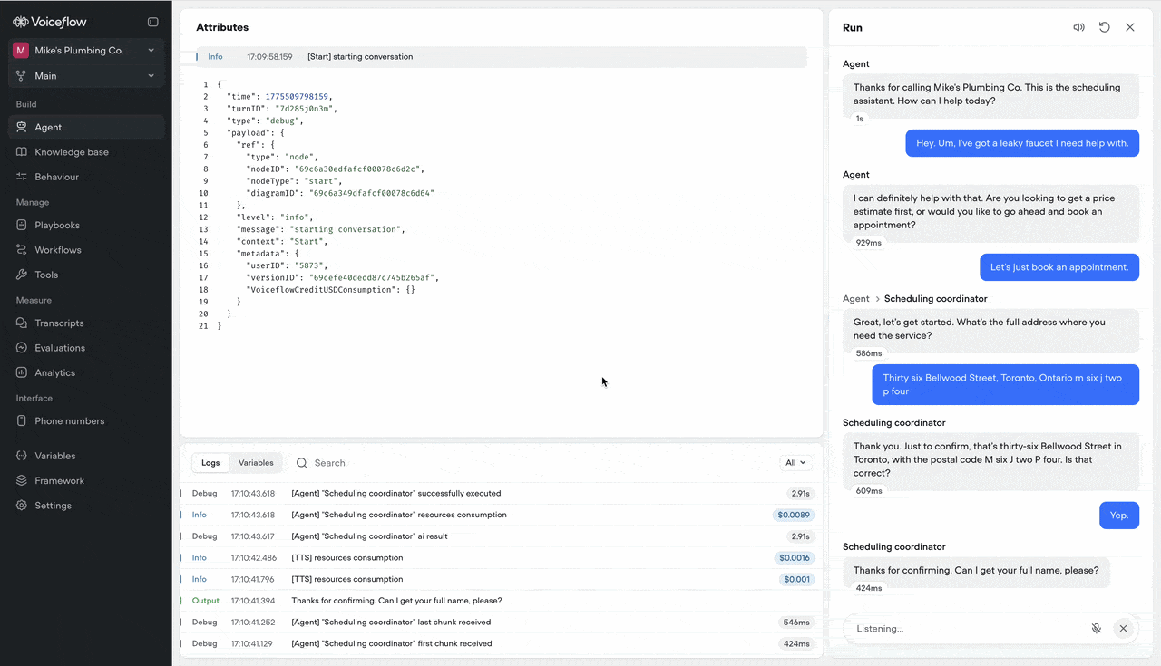Open the Main environment dropdown
The image size is (1161, 666).
(86, 76)
